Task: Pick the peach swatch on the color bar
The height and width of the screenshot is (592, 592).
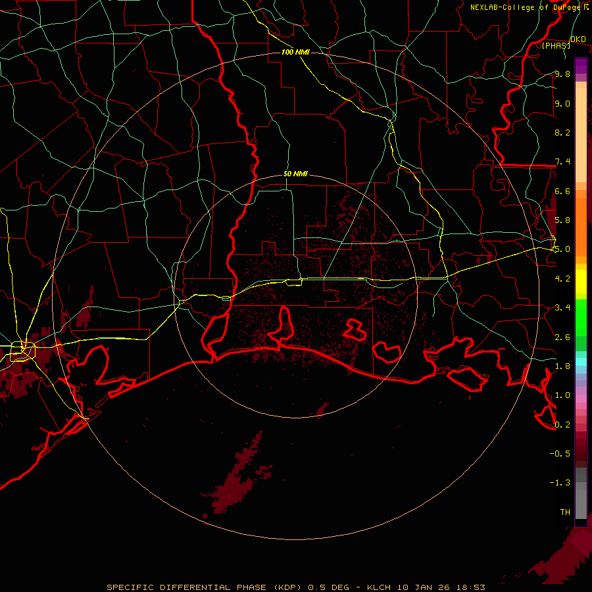Action: pyautogui.click(x=581, y=136)
